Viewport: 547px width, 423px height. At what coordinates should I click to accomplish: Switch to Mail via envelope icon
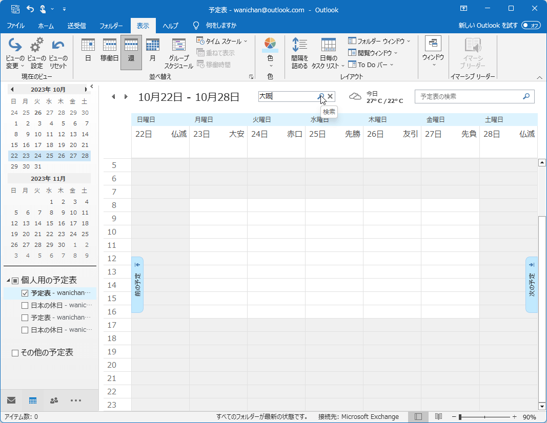pos(11,400)
